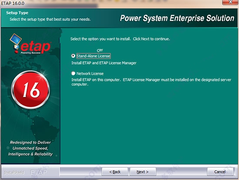The width and height of the screenshot is (239, 180).
Task: Click 'Install ETAP and ETAP License Manager' description
Action: tap(104, 63)
